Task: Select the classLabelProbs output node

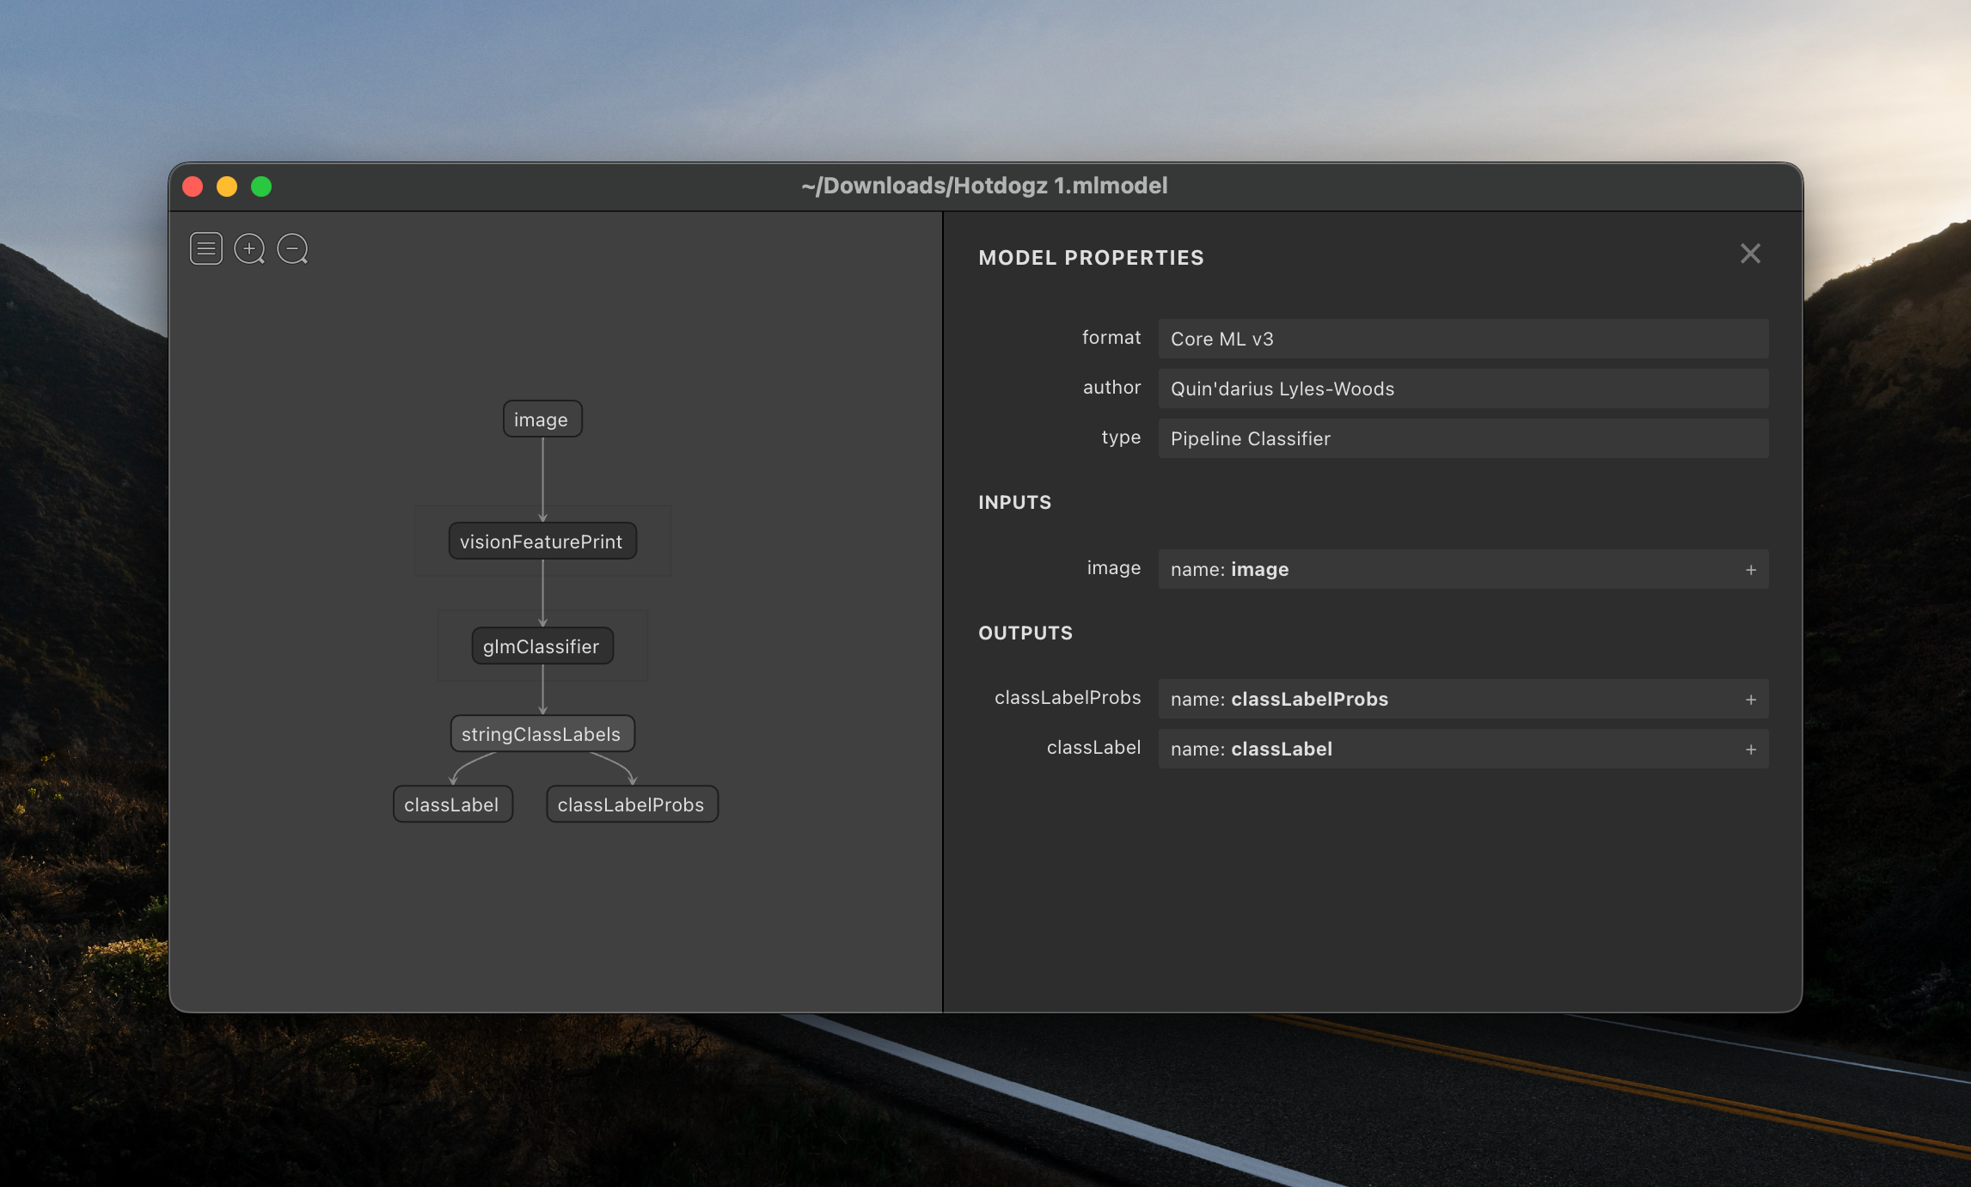Action: coord(632,805)
